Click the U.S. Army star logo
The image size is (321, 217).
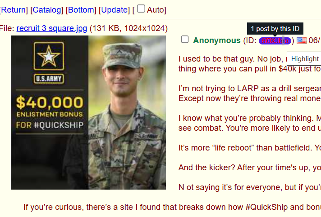[x=49, y=56]
